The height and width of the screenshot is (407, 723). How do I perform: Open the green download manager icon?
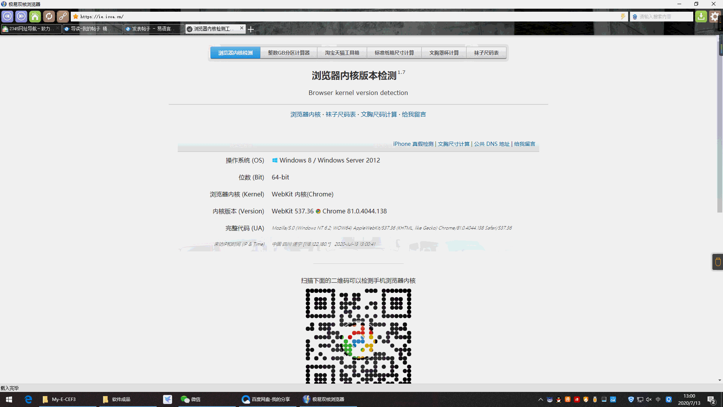(x=701, y=17)
